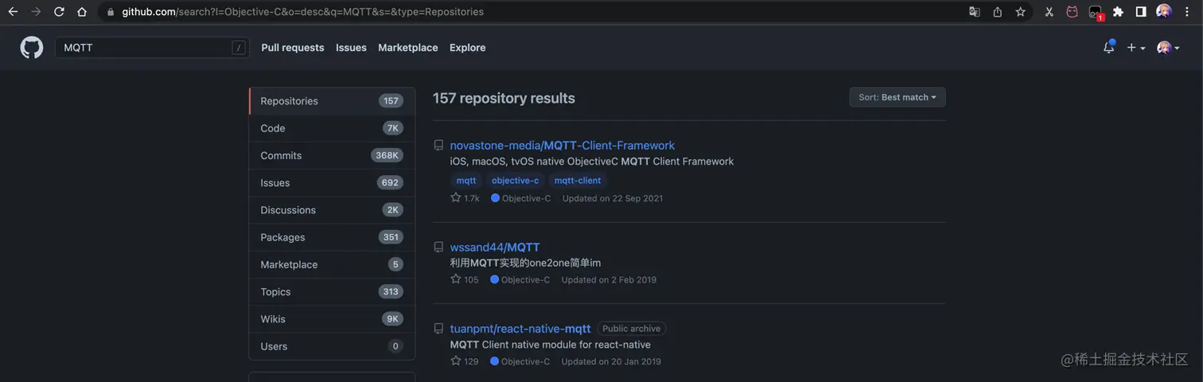Select Repositories in search sidebar

332,101
